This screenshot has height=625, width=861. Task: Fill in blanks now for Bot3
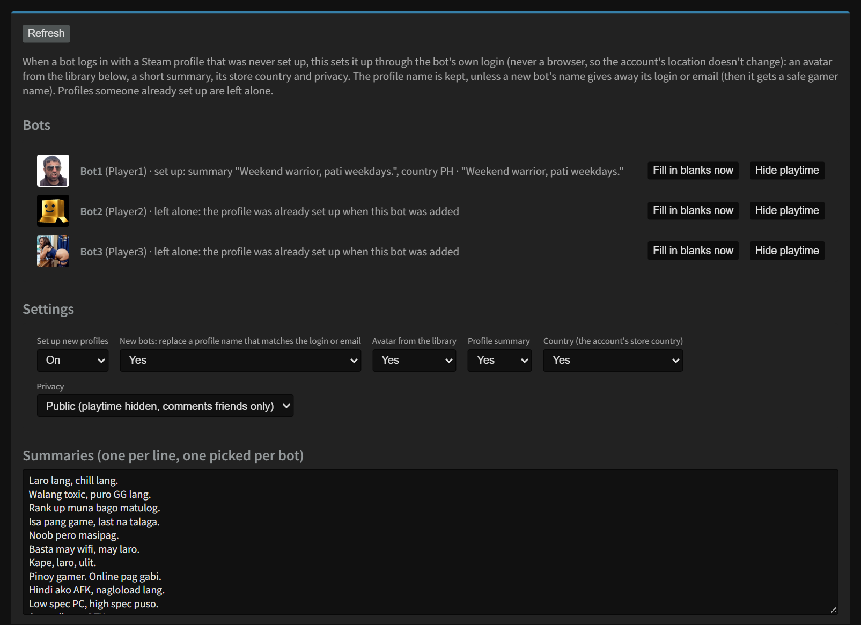(x=693, y=251)
